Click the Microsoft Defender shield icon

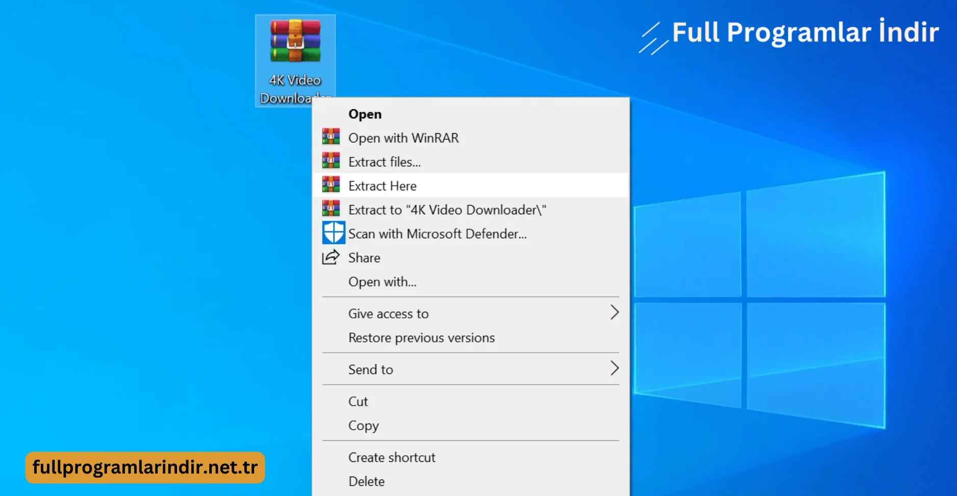pyautogui.click(x=334, y=233)
